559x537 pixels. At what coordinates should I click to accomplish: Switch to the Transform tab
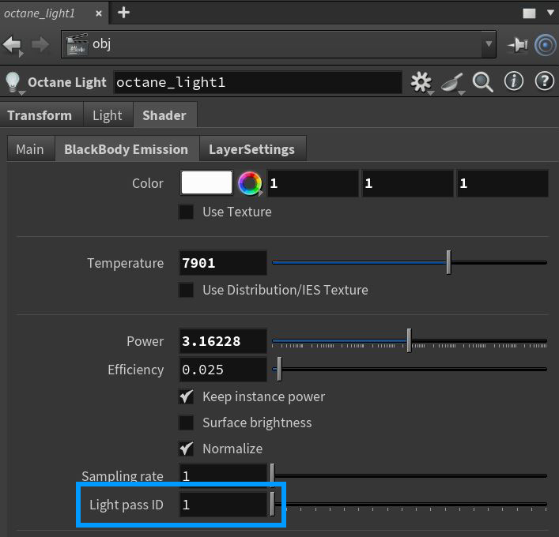40,115
